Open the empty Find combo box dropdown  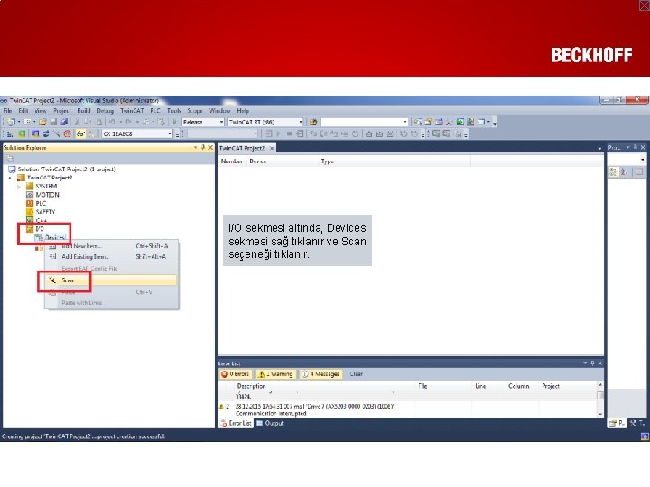[x=405, y=122]
